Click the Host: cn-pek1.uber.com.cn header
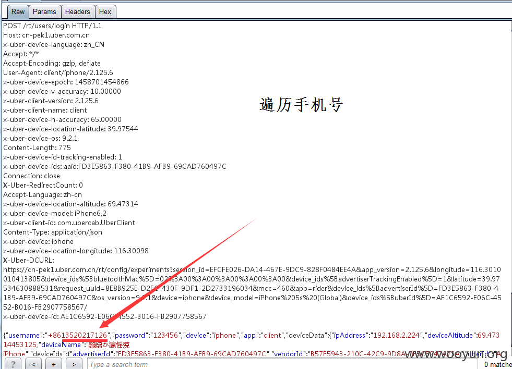The height and width of the screenshot is (369, 512). [46, 35]
